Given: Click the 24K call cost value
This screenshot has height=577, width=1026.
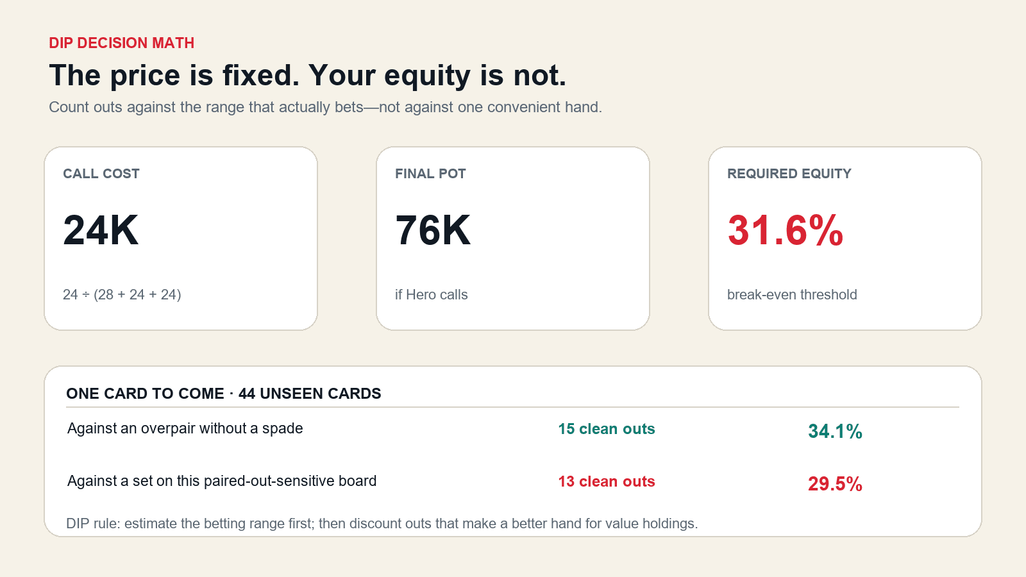Looking at the screenshot, I should (101, 230).
